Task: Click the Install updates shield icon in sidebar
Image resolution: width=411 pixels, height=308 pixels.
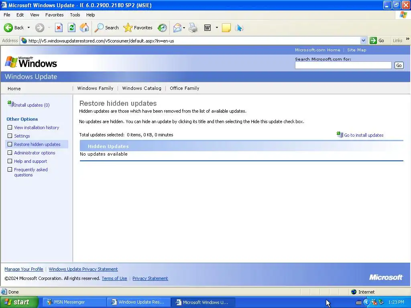Action: [10, 104]
